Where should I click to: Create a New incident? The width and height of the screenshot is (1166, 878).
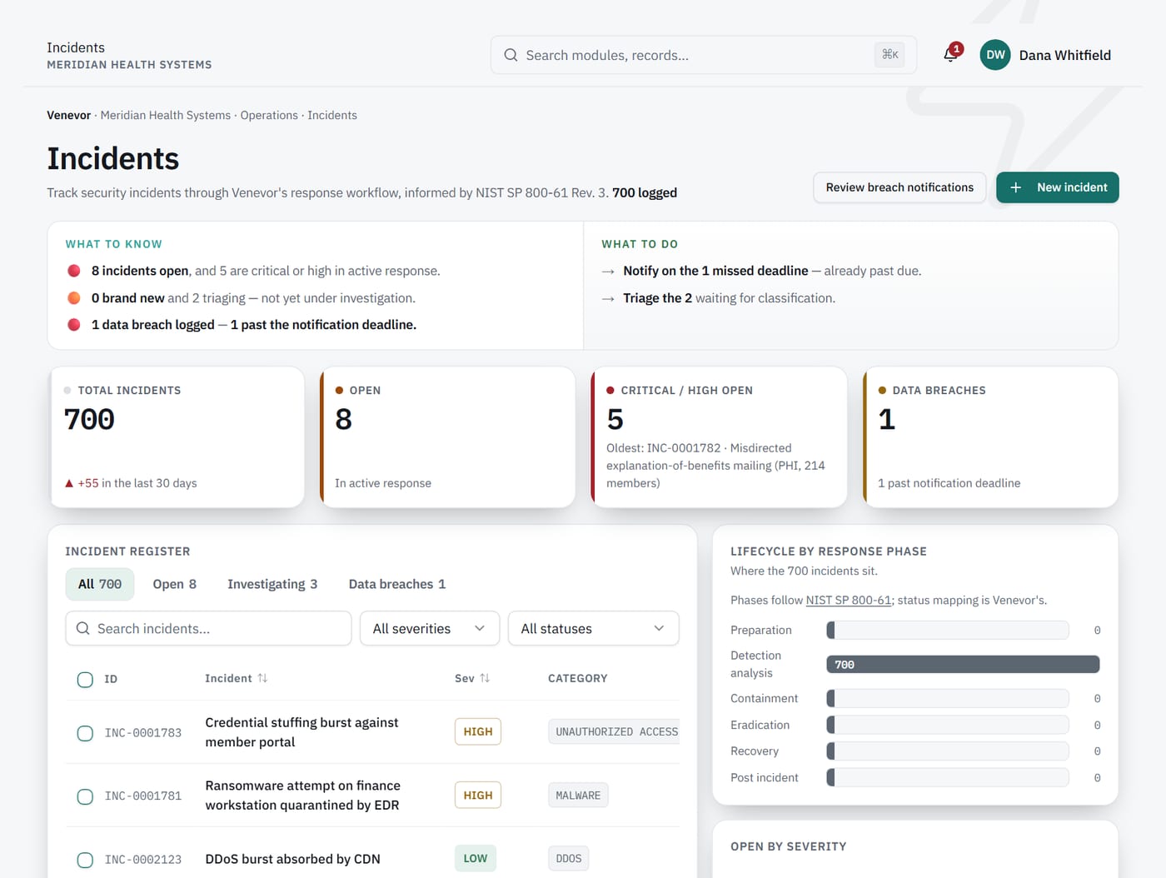[x=1058, y=187]
